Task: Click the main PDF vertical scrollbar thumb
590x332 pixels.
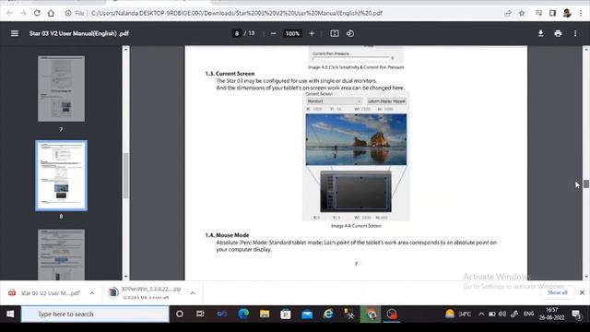Action: (586, 184)
